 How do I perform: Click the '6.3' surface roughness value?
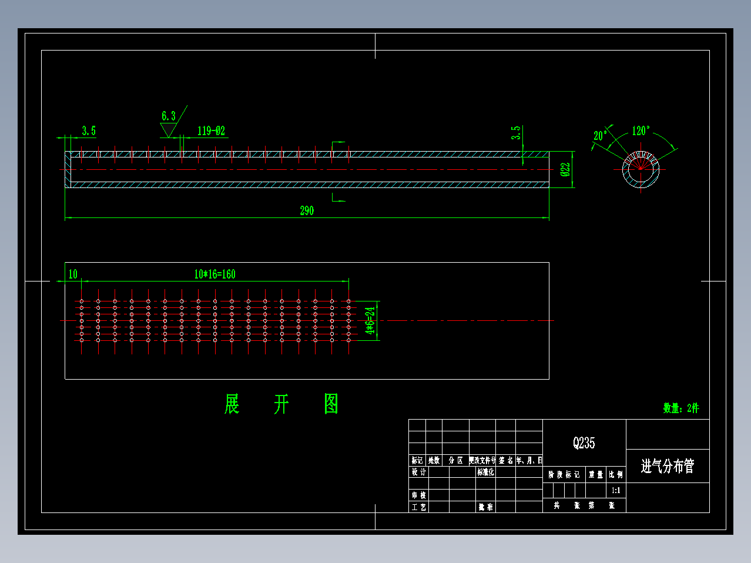coord(169,116)
